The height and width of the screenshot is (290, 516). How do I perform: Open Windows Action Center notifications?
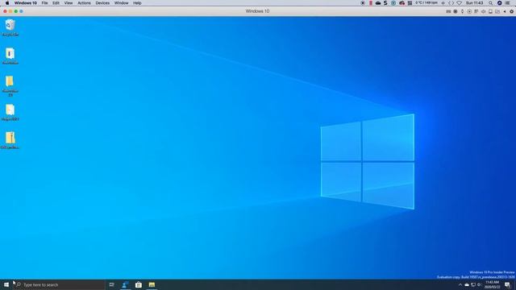pyautogui.click(x=508, y=284)
